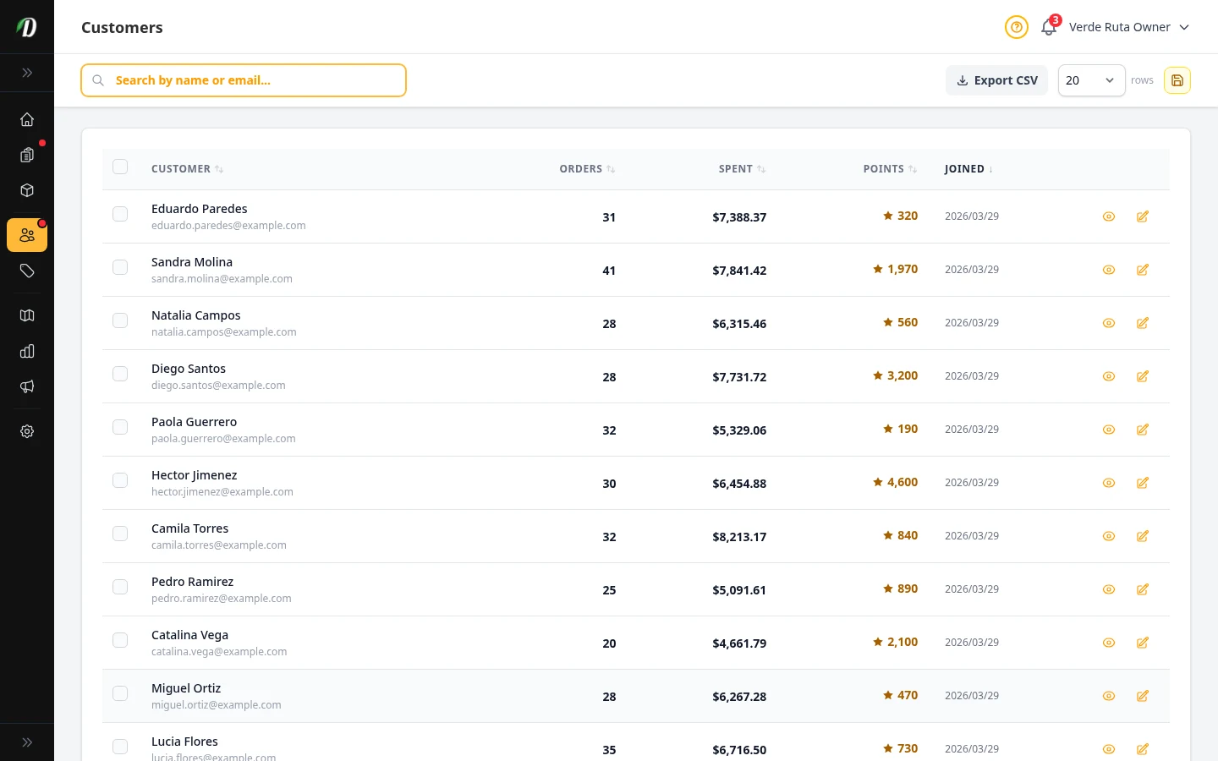Screen dimensions: 1218x761
Task: Sort the table by the SPENT column
Action: pos(742,168)
